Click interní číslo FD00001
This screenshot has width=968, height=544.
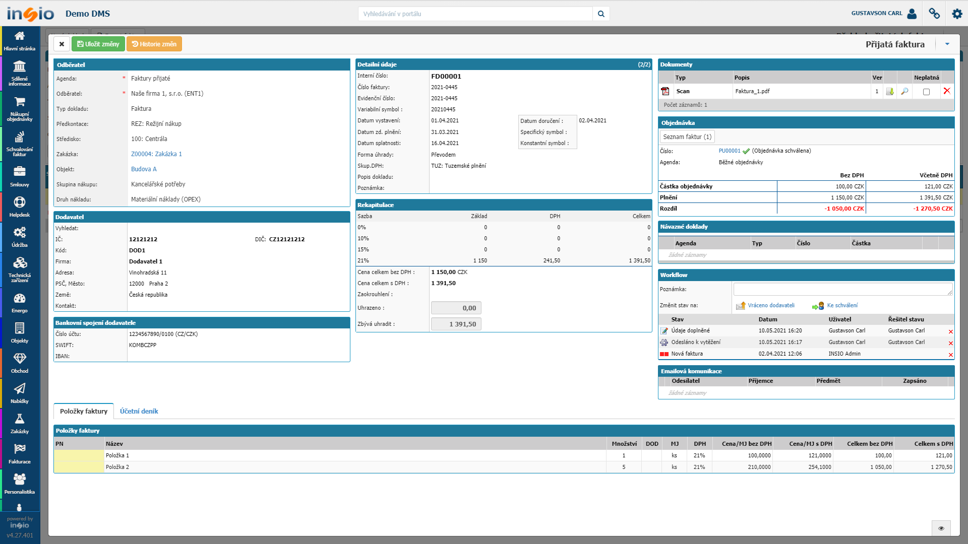click(x=446, y=77)
